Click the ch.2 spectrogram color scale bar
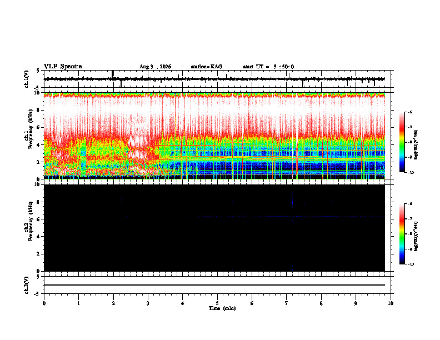Viewport: 440px width, 340px height. 402,234
